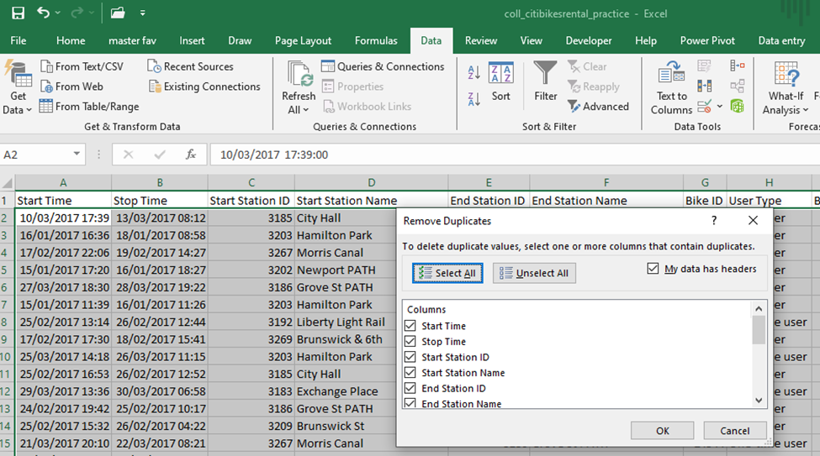Screen dimensions: 820x456
Task: Click the Unselect All button
Action: 534,273
